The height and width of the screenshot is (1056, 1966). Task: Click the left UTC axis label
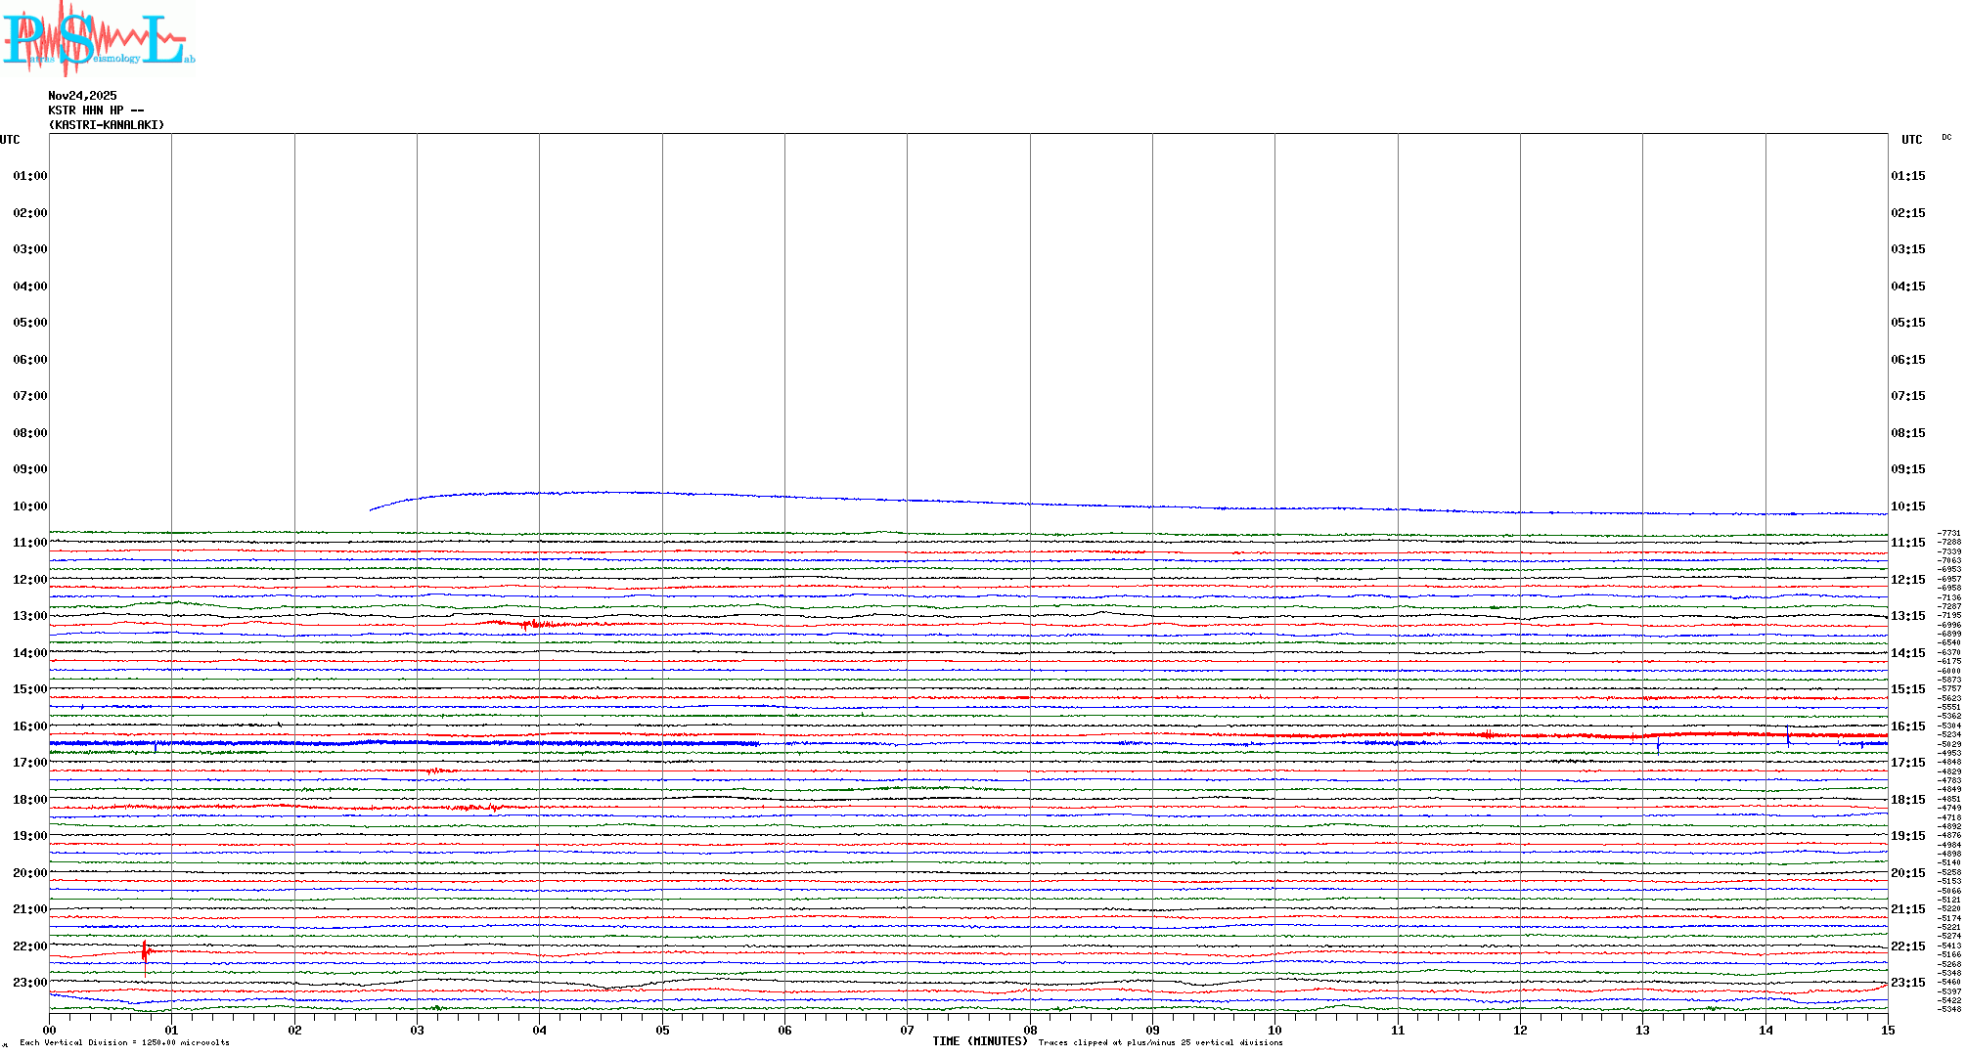coord(10,140)
